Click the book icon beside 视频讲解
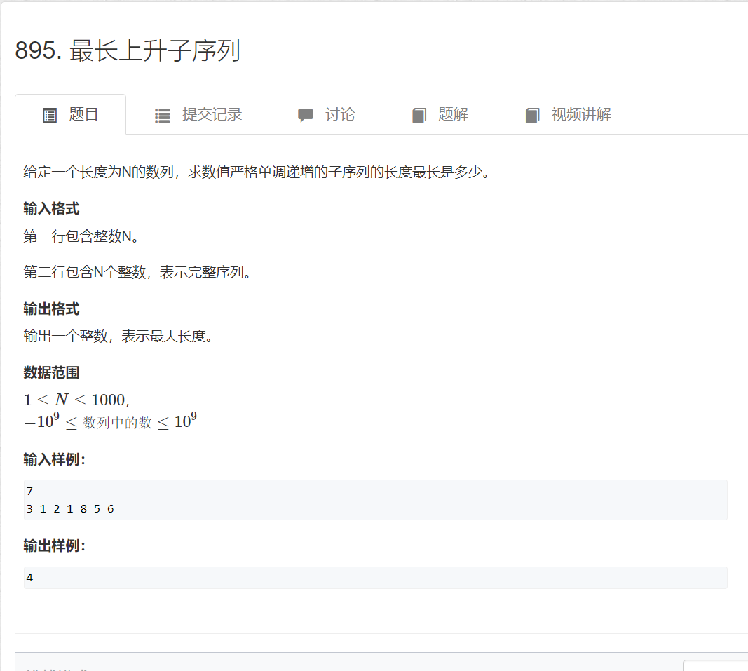The height and width of the screenshot is (671, 748). [531, 115]
